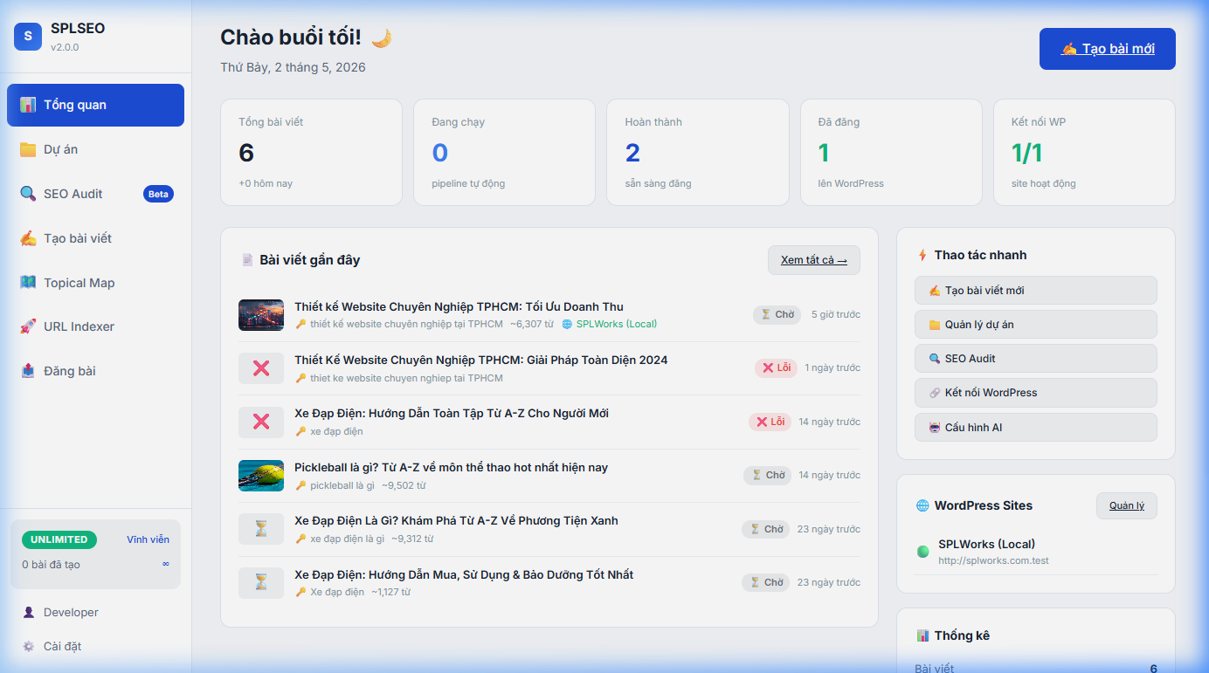Click the Bài viết gần đây document icon
Image resolution: width=1209 pixels, height=673 pixels.
(x=247, y=260)
